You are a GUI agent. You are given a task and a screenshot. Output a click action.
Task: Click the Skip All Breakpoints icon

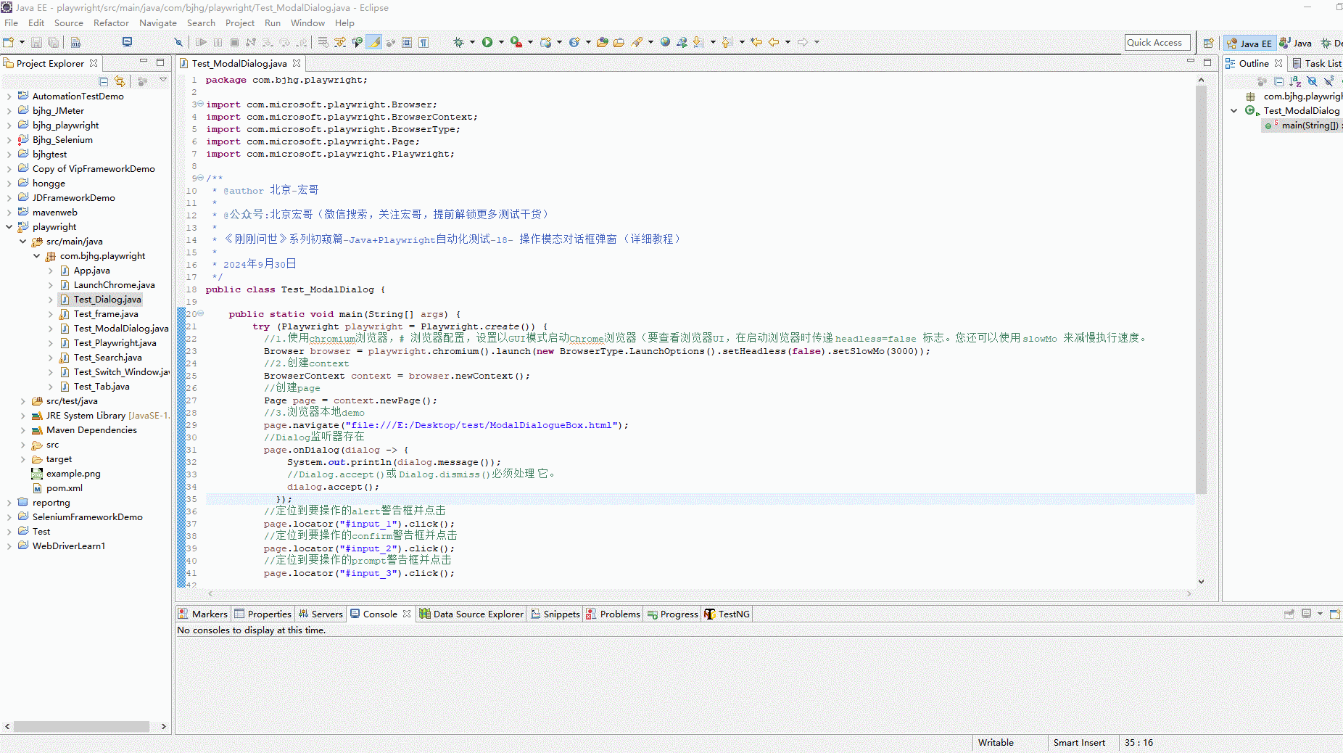tap(178, 42)
